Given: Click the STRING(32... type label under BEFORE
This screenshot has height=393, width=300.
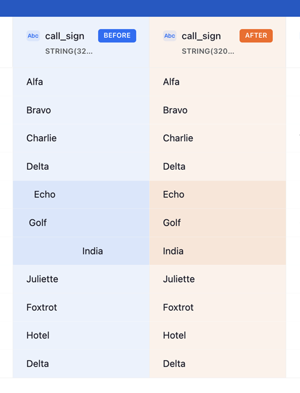Looking at the screenshot, I should 69,51.
